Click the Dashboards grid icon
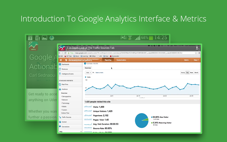The image size is (227, 142). 60,64
